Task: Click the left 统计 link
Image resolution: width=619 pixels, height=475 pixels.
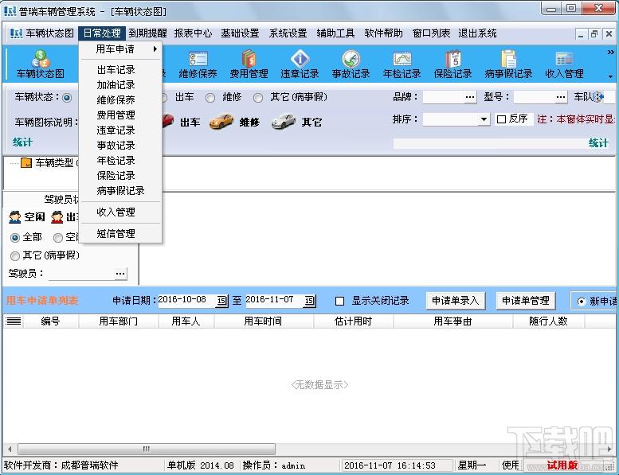Action: [22, 142]
